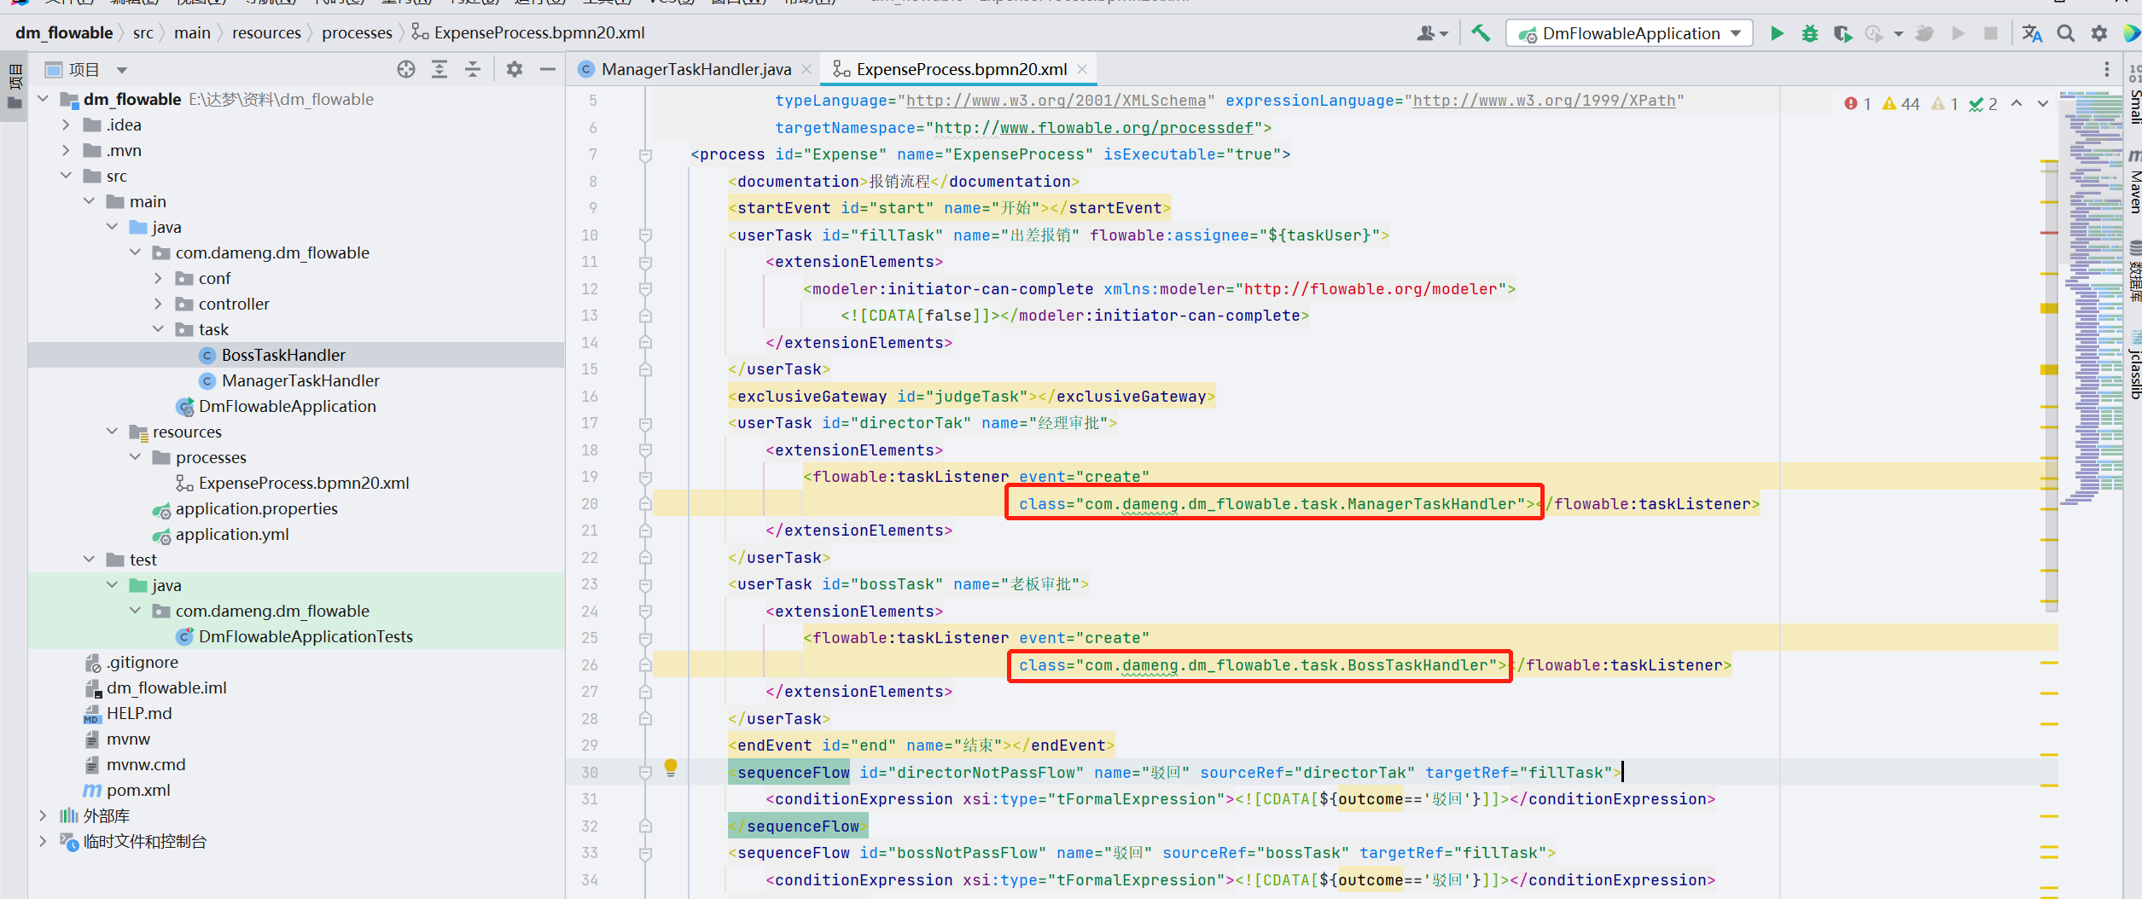Open IDE settings gear in top toolbar
Screen dimensions: 2142x899
(2098, 33)
